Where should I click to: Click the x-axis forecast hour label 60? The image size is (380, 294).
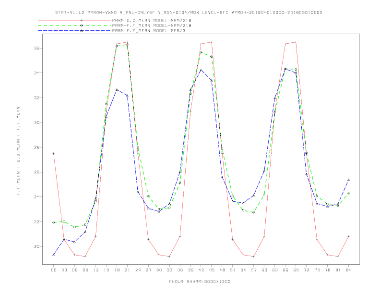264,270
